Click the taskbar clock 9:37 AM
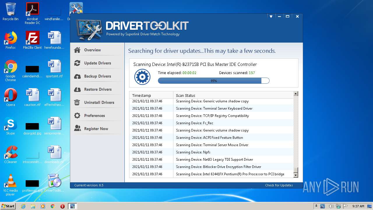The image size is (373, 210). pyautogui.click(x=358, y=206)
